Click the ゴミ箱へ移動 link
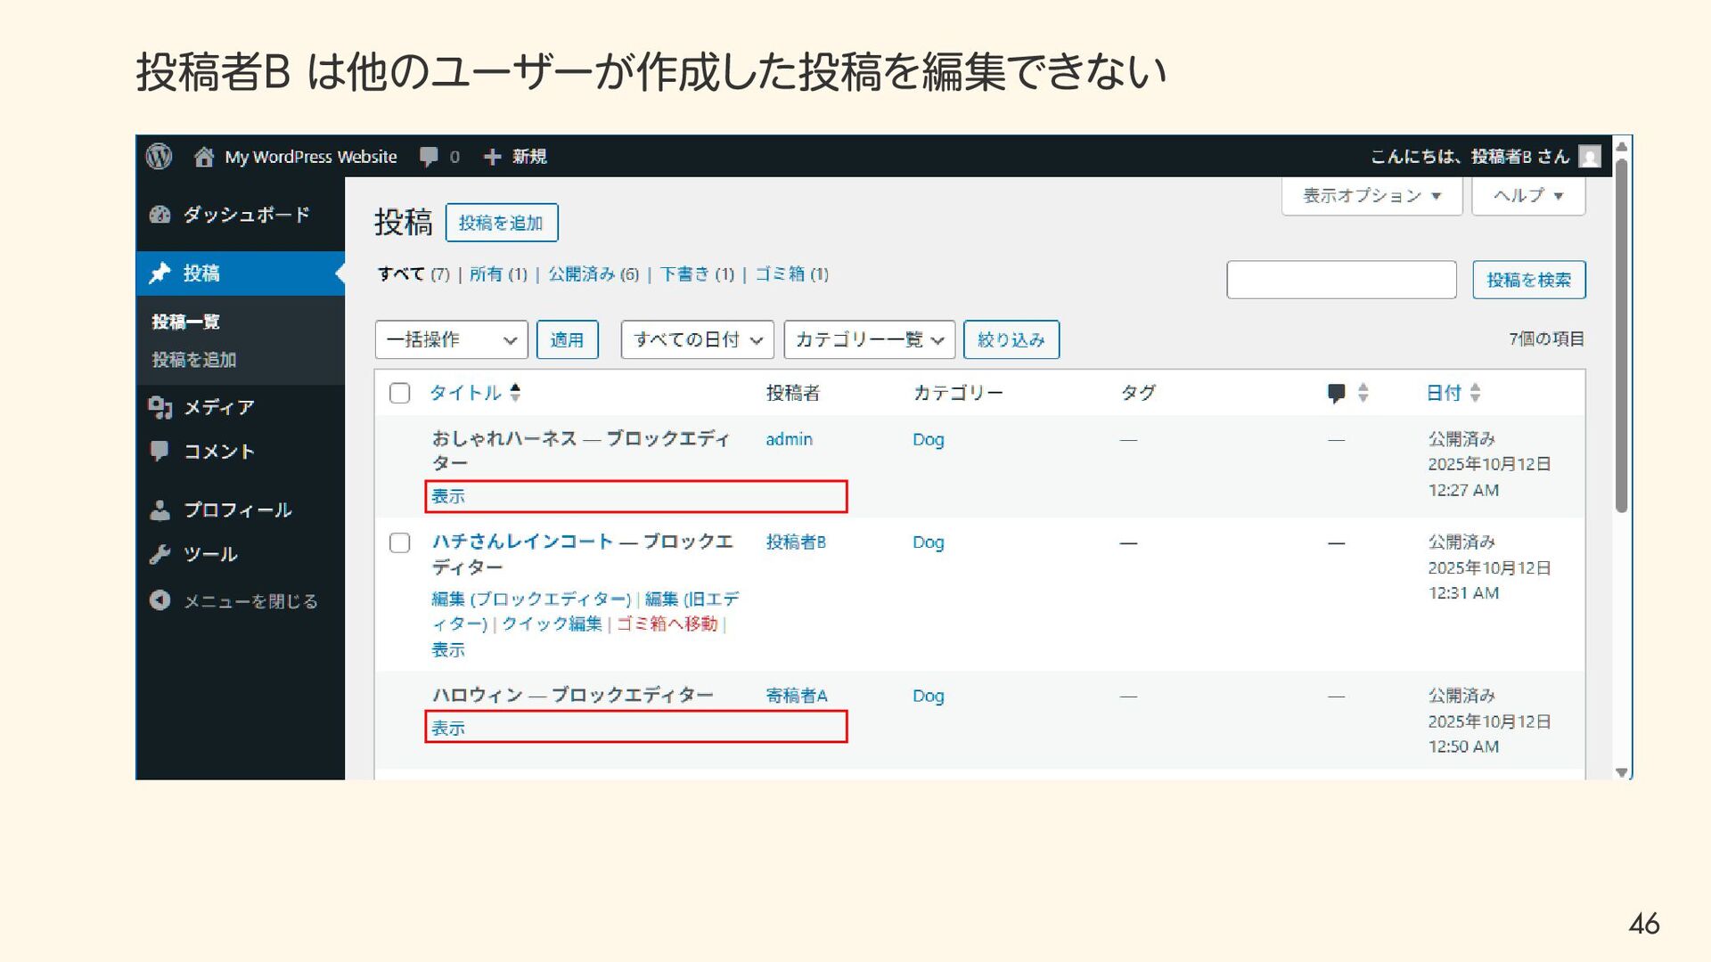Image resolution: width=1711 pixels, height=962 pixels. [667, 624]
